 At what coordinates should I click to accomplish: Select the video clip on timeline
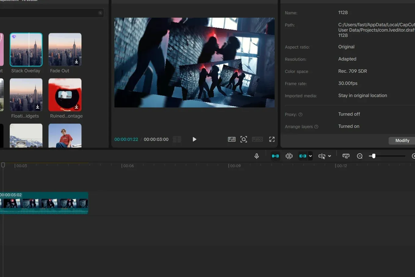pyautogui.click(x=44, y=203)
